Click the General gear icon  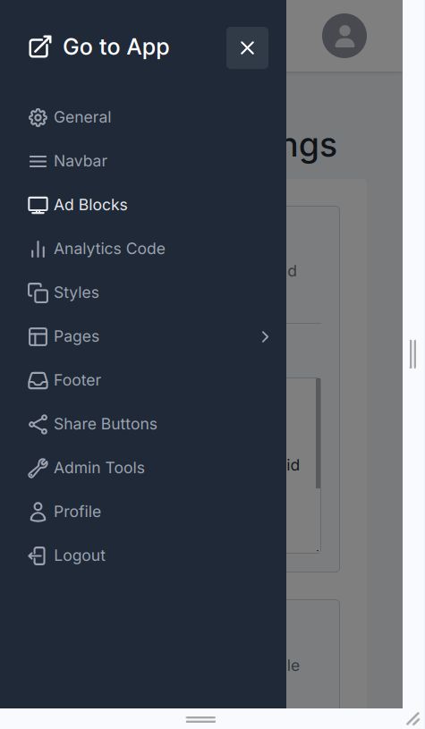pyautogui.click(x=38, y=118)
